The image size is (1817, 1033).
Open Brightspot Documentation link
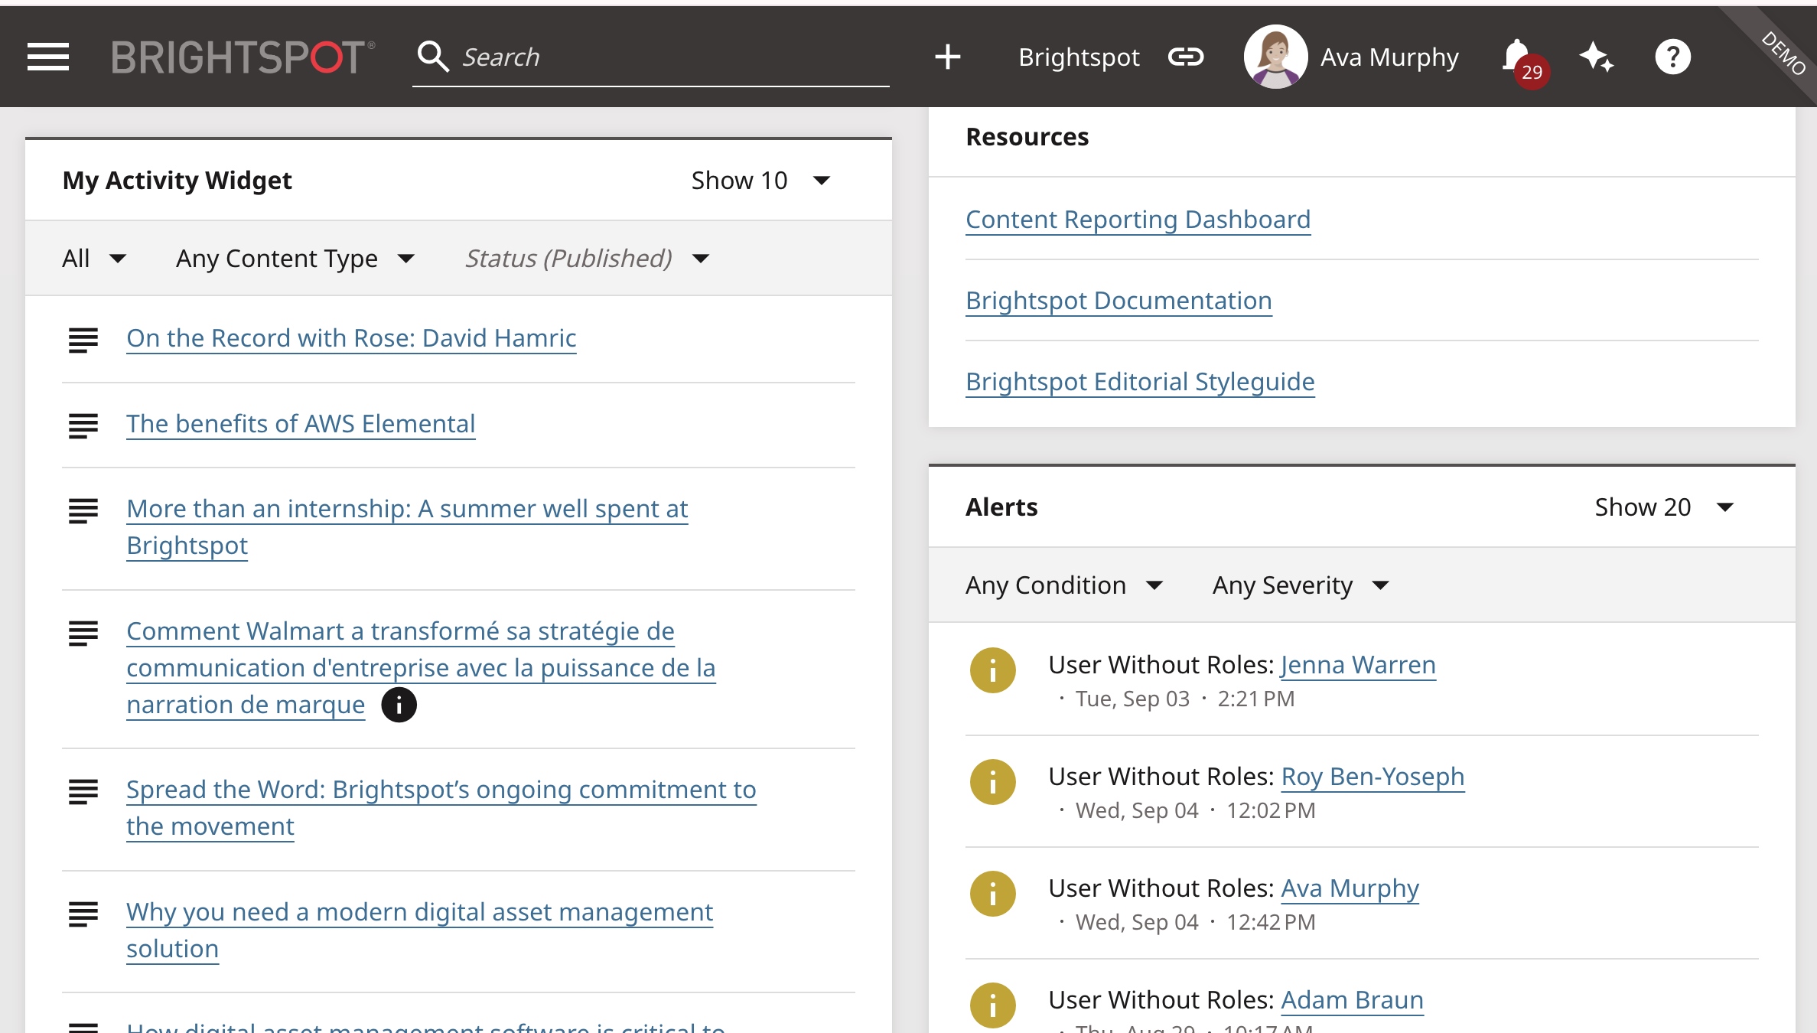[x=1119, y=301]
